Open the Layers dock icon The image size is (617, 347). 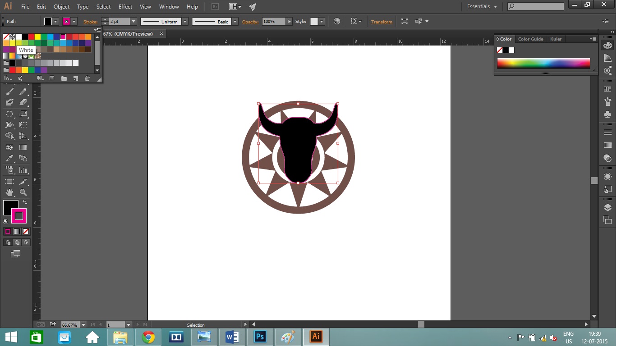[608, 207]
